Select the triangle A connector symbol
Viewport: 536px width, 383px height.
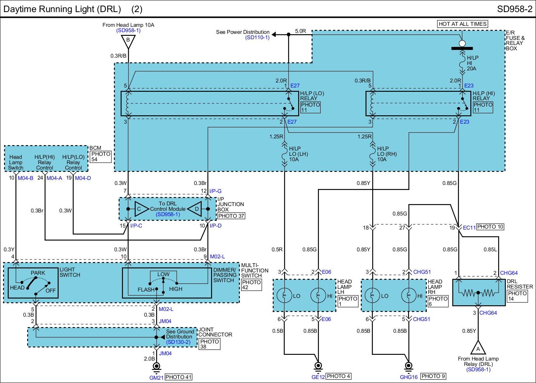coord(478,348)
